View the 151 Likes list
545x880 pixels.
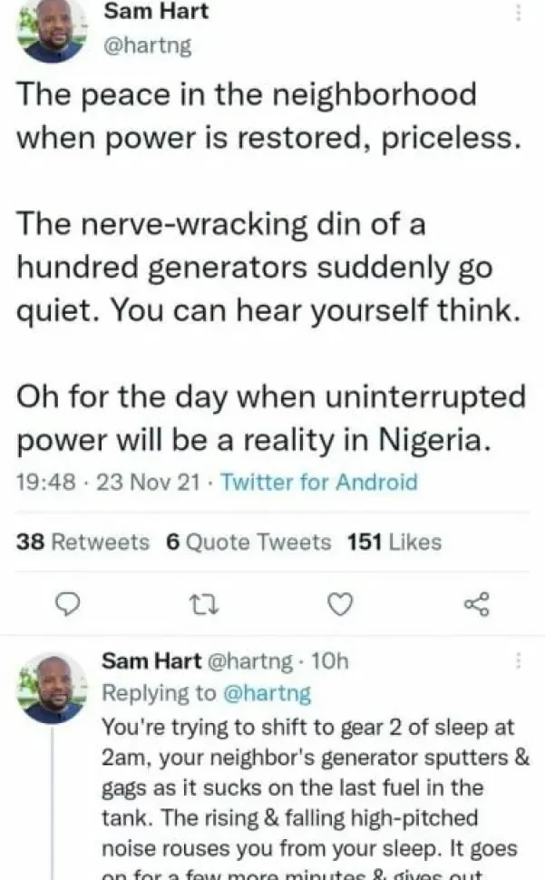(x=394, y=543)
